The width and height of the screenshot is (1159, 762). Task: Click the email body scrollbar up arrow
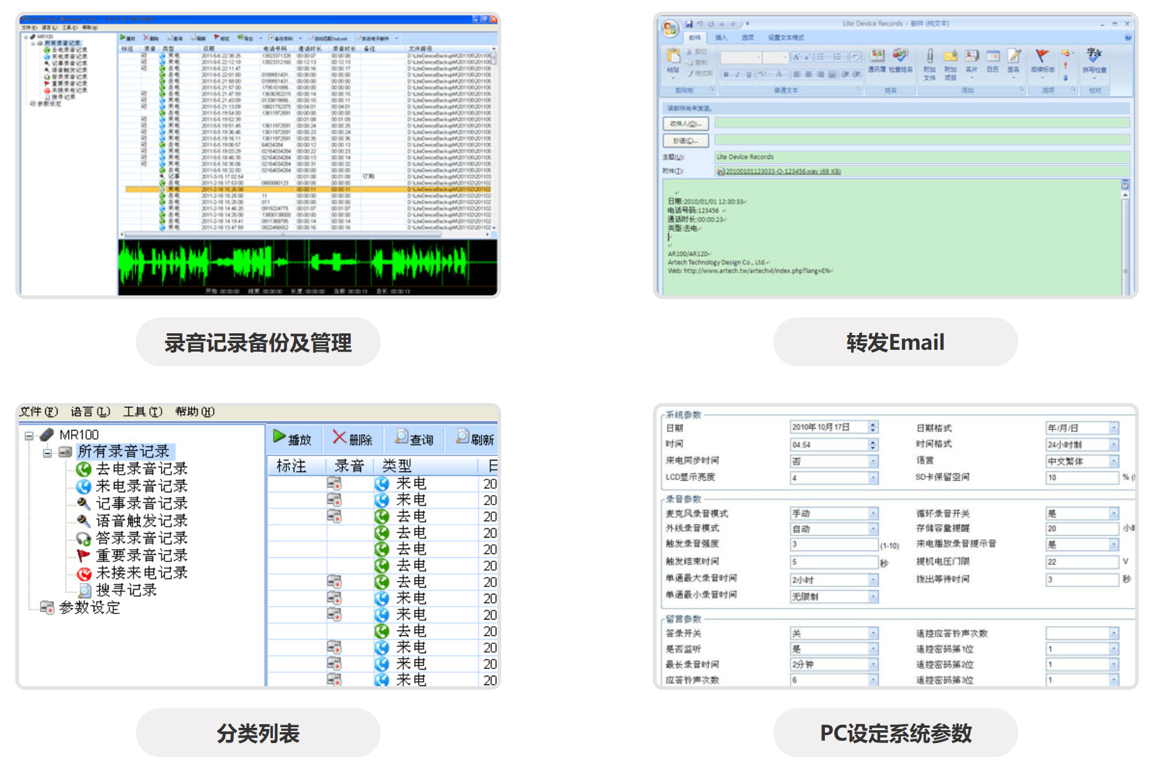1125,194
